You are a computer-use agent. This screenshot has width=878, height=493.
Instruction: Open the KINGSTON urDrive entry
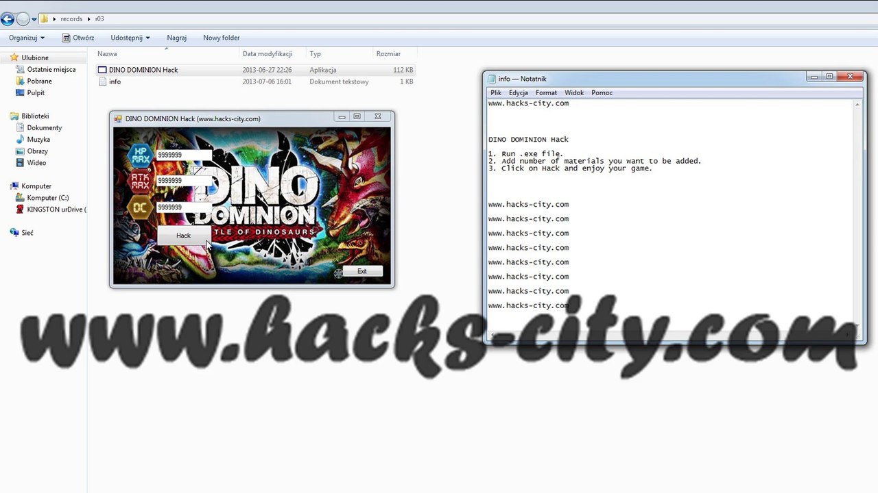(56, 210)
